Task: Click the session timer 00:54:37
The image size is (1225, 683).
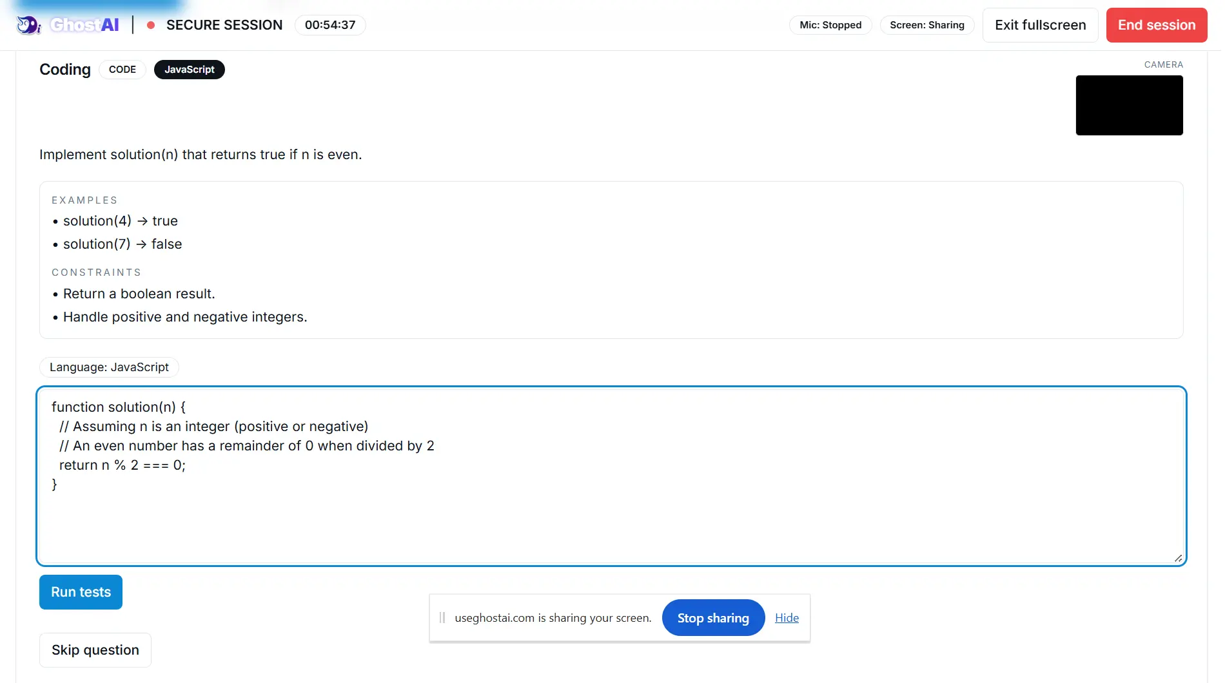Action: coord(330,25)
